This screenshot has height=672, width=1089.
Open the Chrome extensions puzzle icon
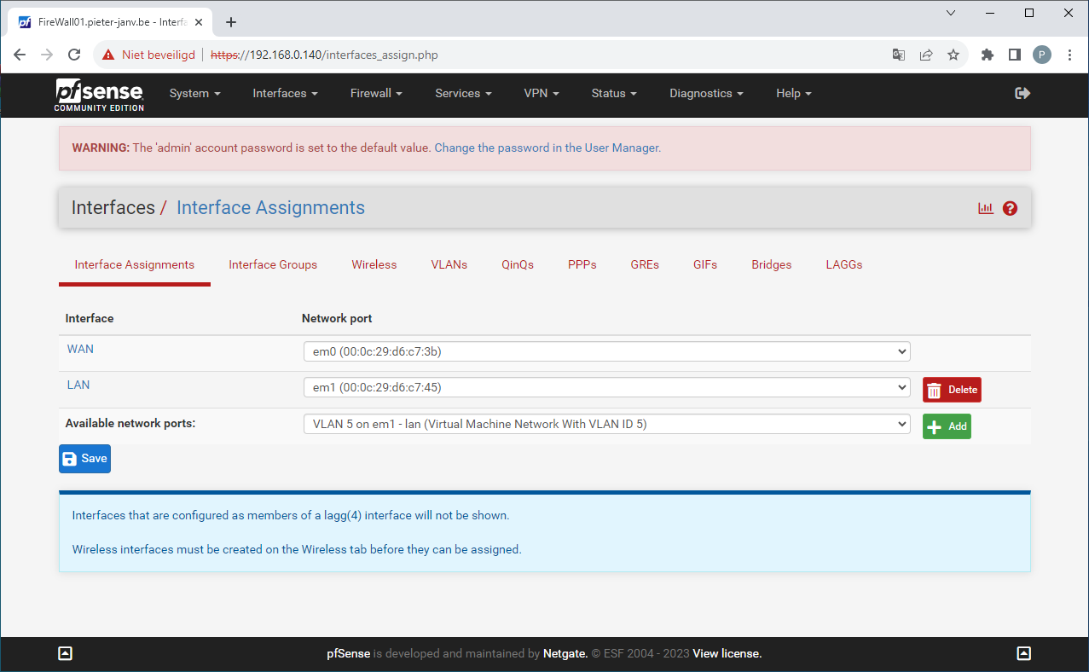point(988,55)
